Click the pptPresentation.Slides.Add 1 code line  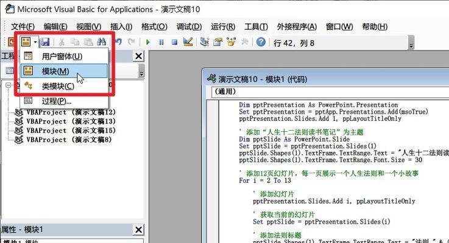pos(320,118)
